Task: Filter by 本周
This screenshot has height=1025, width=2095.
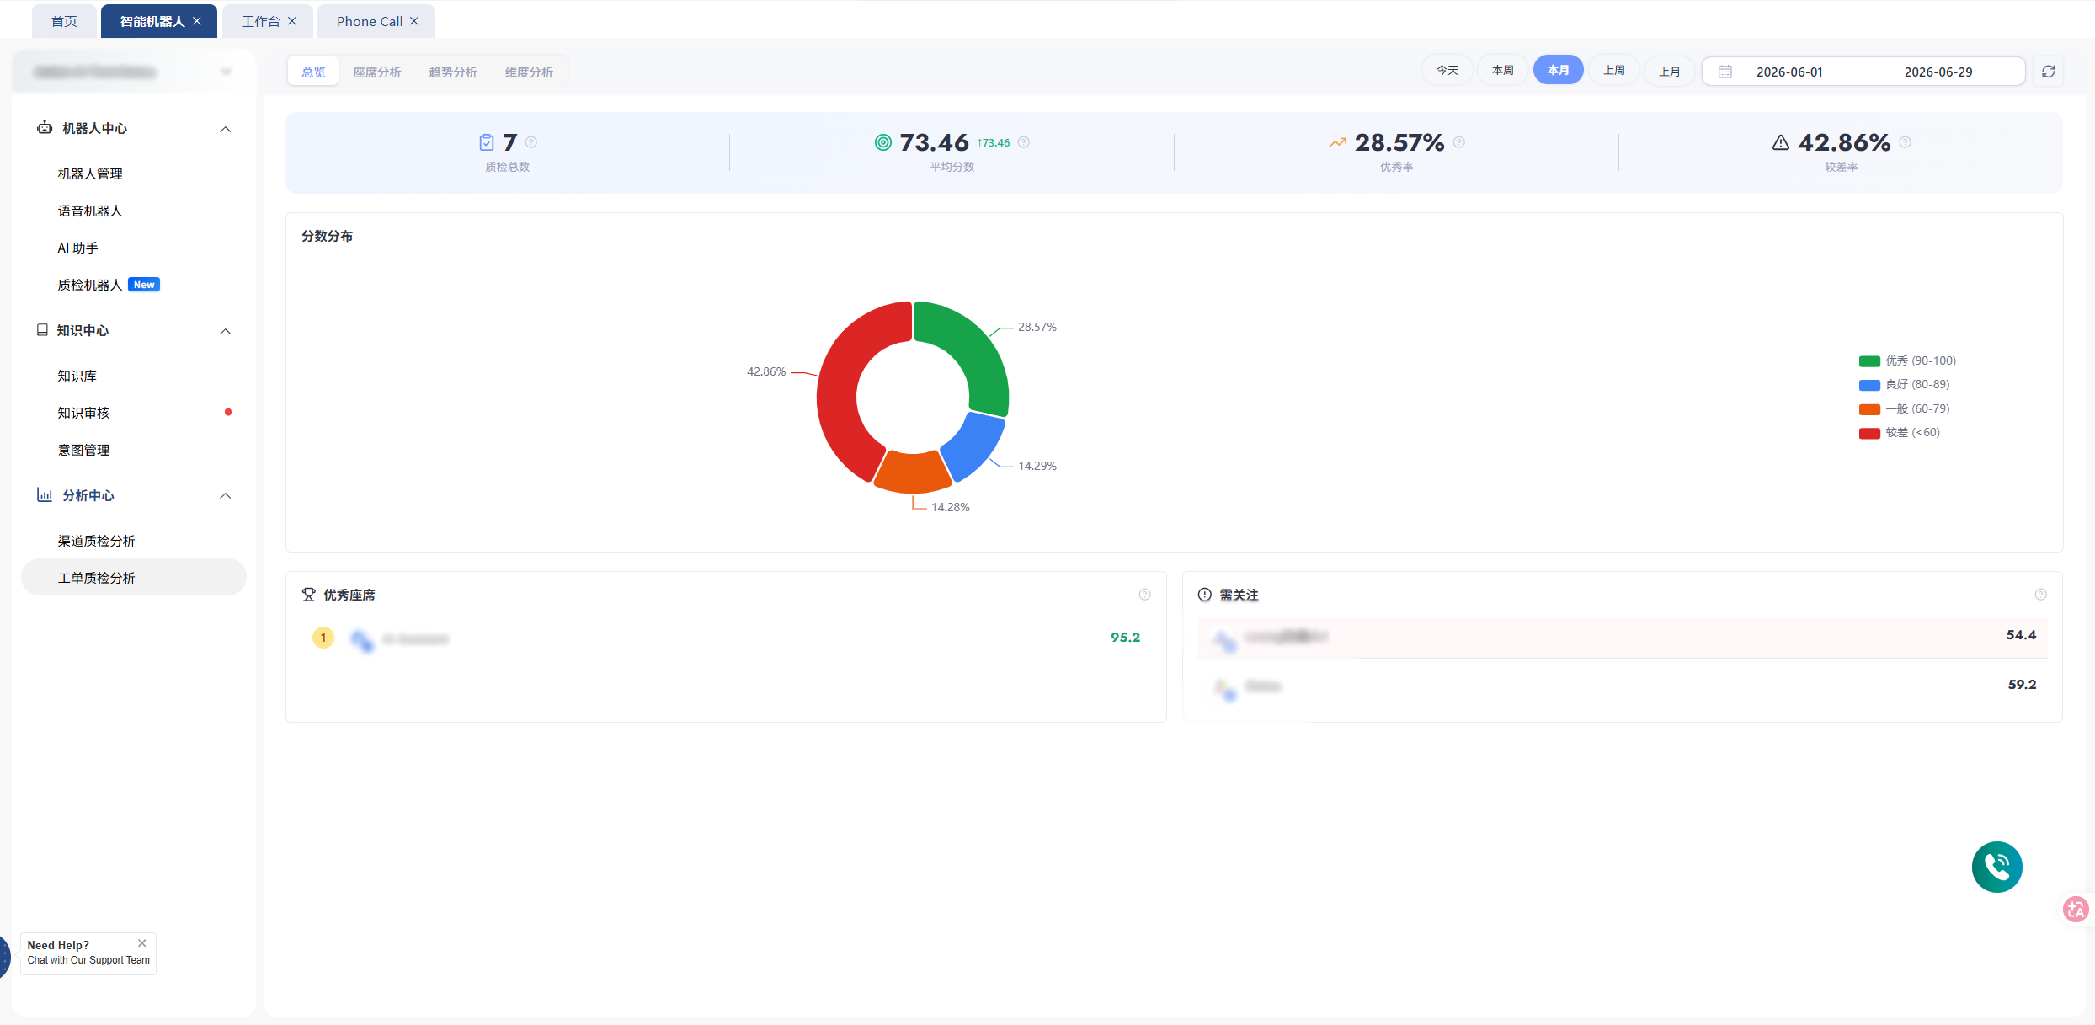Action: point(1503,70)
